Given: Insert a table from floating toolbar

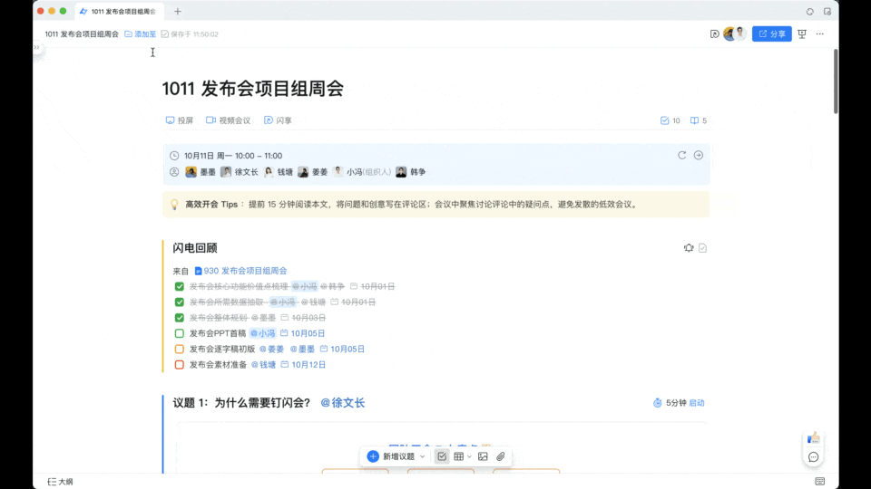Looking at the screenshot, I should point(459,456).
